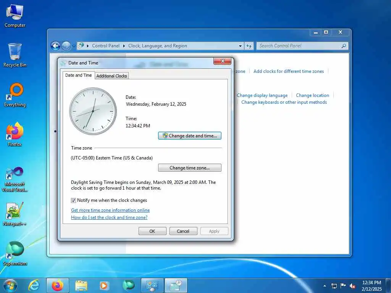Viewport: 391px width, 293px height.
Task: Click the search magnifier icon
Action: click(344, 46)
